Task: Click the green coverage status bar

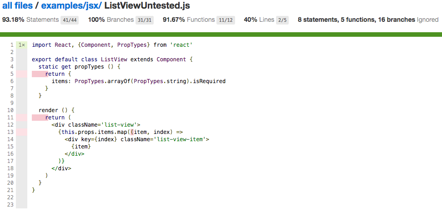Action: [221, 35]
